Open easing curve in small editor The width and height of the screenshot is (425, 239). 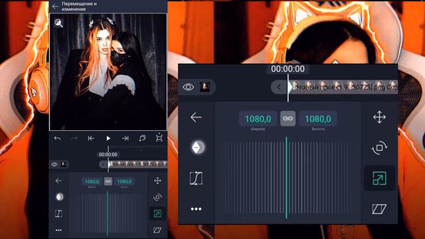58,214
